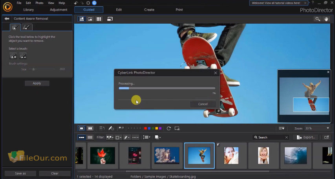Click the Apply button
The width and height of the screenshot is (335, 179).
click(37, 83)
